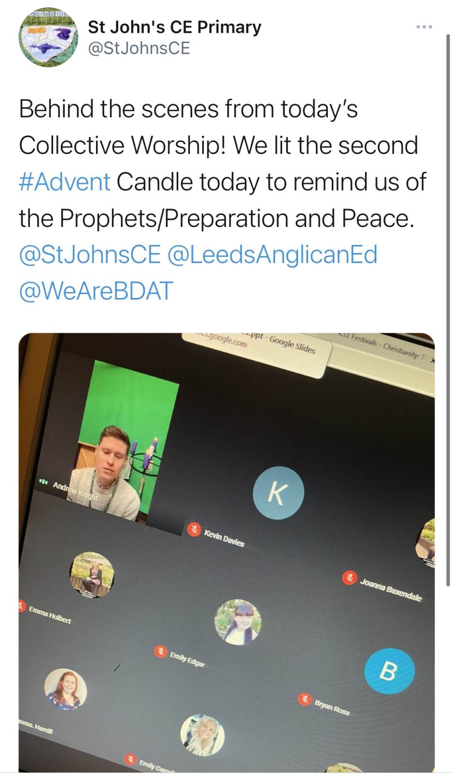Select Emma Holbert's round profile photo
Screen dimensions: 453x774
[x=92, y=575]
